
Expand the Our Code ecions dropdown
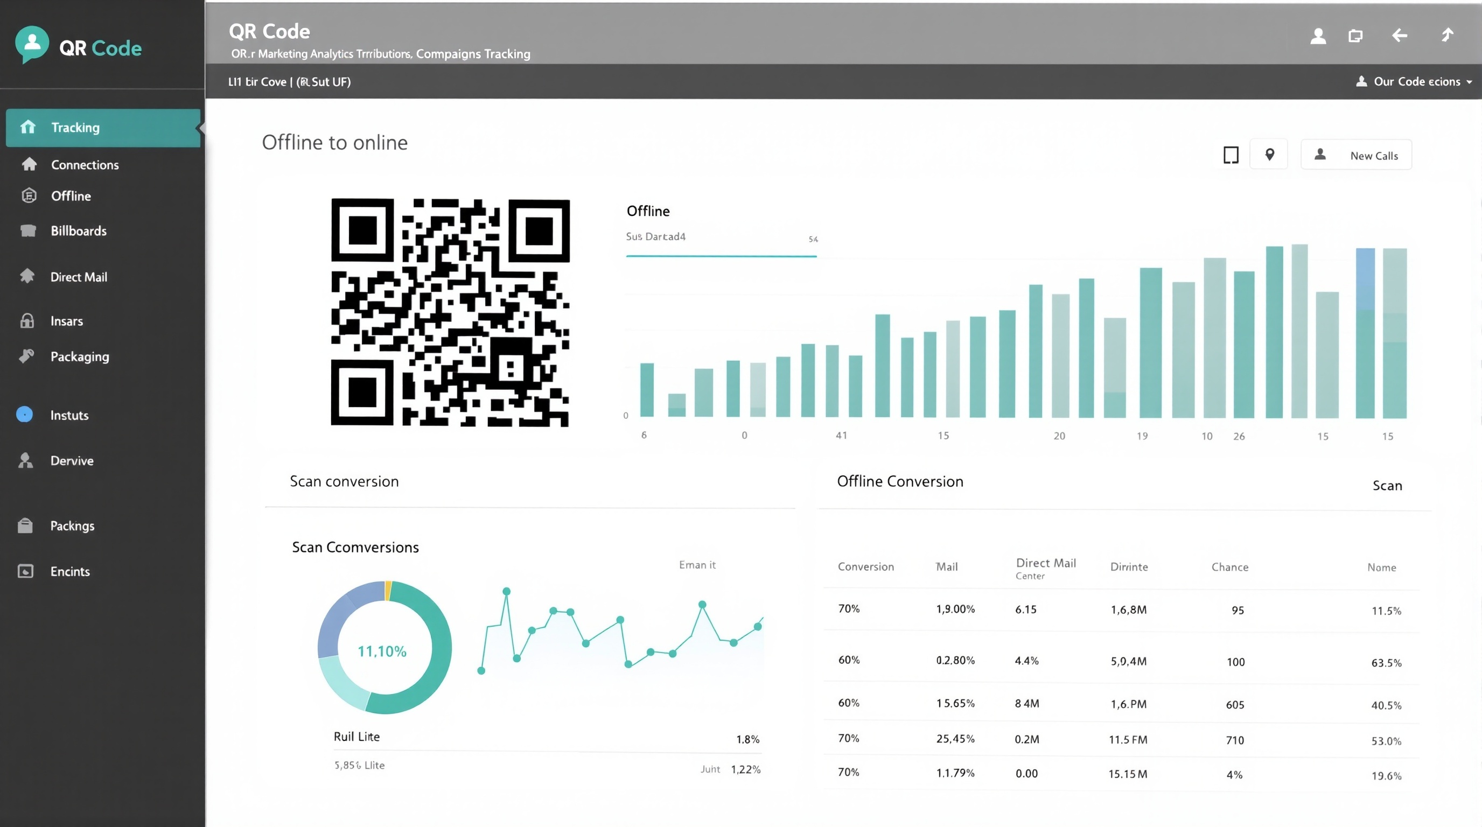tap(1414, 81)
